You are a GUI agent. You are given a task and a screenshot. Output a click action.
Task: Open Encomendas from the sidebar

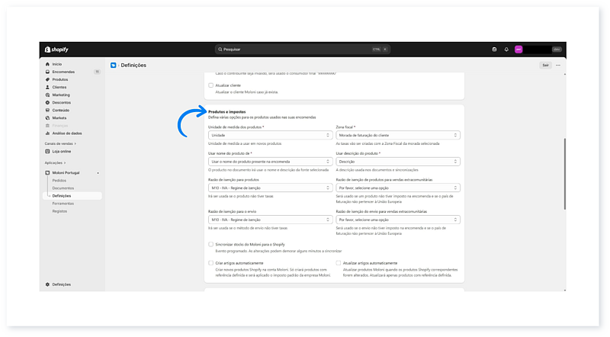point(47,72)
